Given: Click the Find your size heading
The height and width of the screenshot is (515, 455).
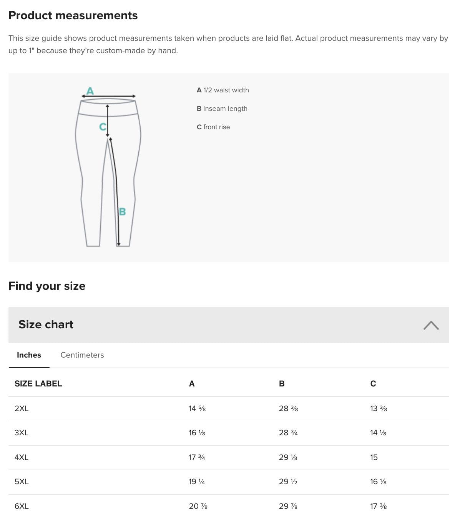Looking at the screenshot, I should 47,286.
